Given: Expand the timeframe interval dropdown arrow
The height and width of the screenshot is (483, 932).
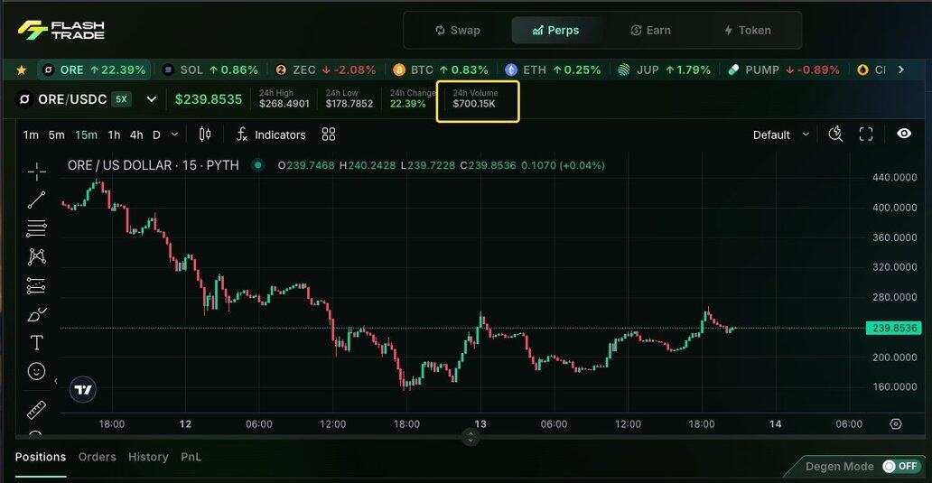Looking at the screenshot, I should click(x=174, y=135).
